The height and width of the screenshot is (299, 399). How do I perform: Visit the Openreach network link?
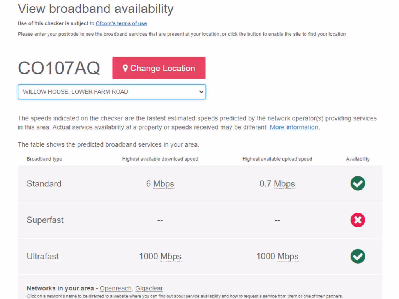point(116,288)
